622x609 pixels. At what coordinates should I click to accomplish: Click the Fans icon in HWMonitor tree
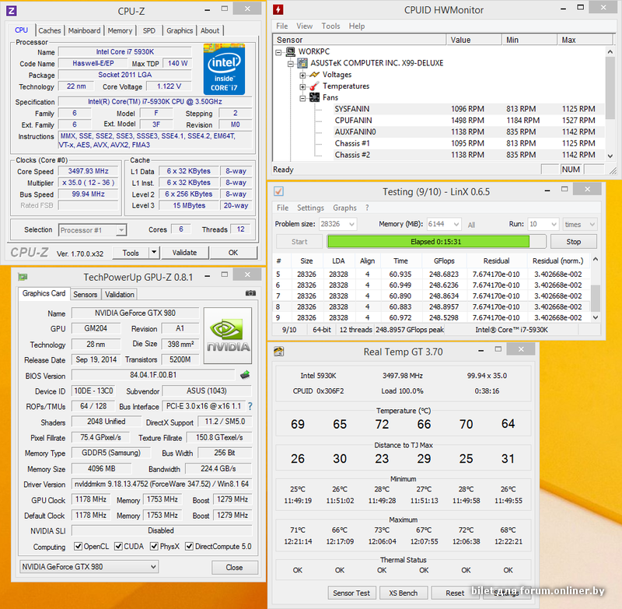(315, 97)
